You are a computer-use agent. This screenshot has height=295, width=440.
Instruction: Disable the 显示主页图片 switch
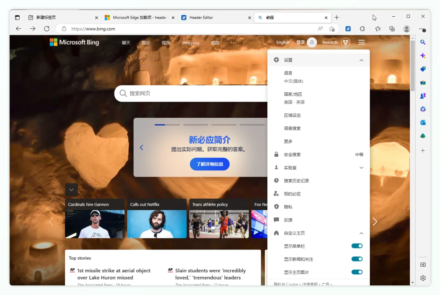pyautogui.click(x=357, y=272)
